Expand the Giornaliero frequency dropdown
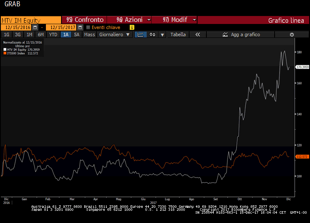The height and width of the screenshot is (223, 310). pos(115,35)
